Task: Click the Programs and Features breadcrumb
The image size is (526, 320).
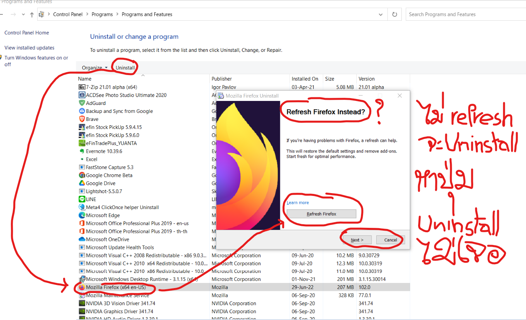Action: [147, 14]
